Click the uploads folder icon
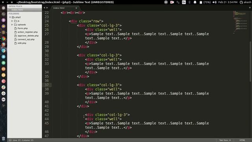 [x=15, y=24]
